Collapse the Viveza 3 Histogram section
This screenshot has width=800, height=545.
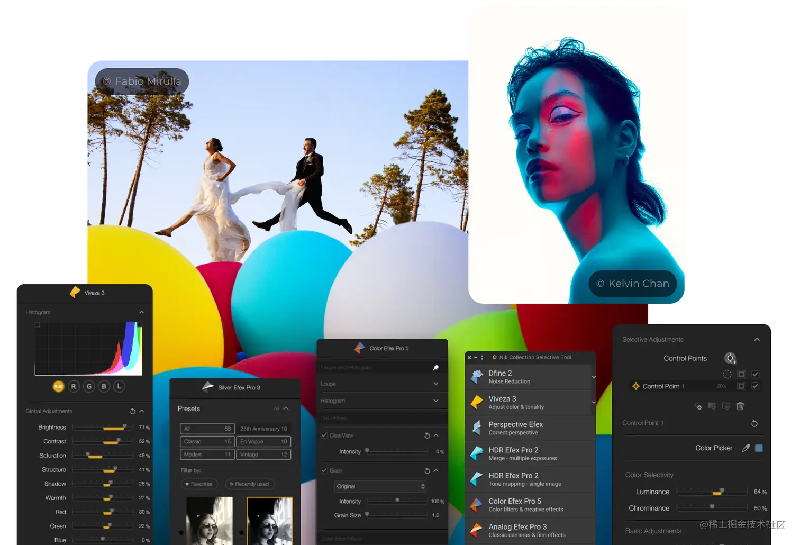point(141,312)
